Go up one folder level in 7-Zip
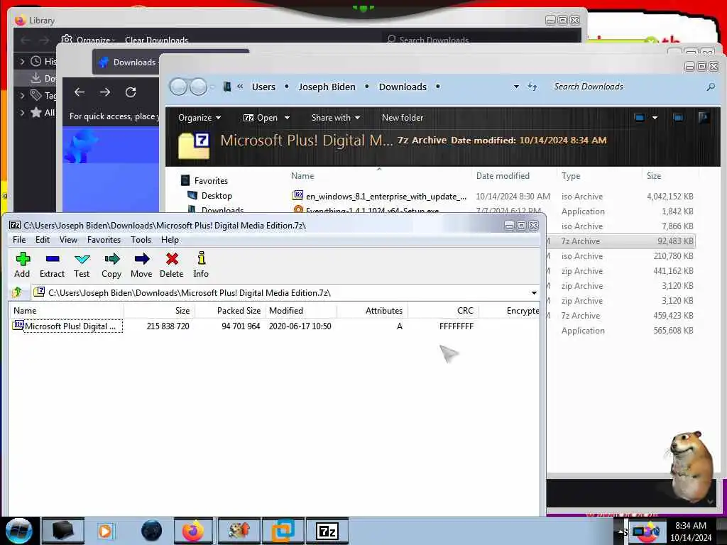The width and height of the screenshot is (727, 545). [x=18, y=292]
